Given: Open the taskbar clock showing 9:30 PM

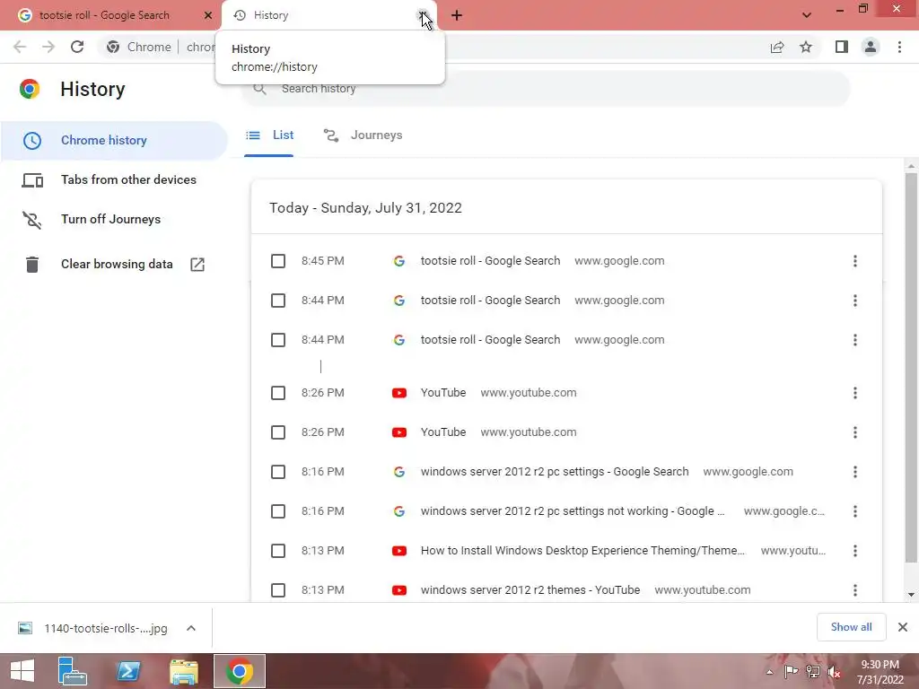Looking at the screenshot, I should tap(880, 672).
